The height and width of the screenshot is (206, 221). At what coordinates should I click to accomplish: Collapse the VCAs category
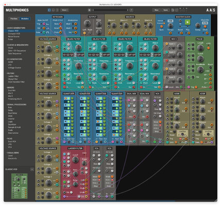coord(9,139)
